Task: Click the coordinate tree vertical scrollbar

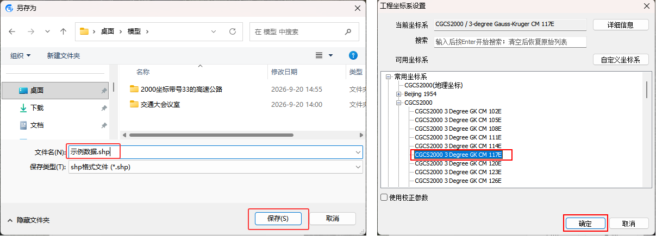Action: [x=646, y=90]
